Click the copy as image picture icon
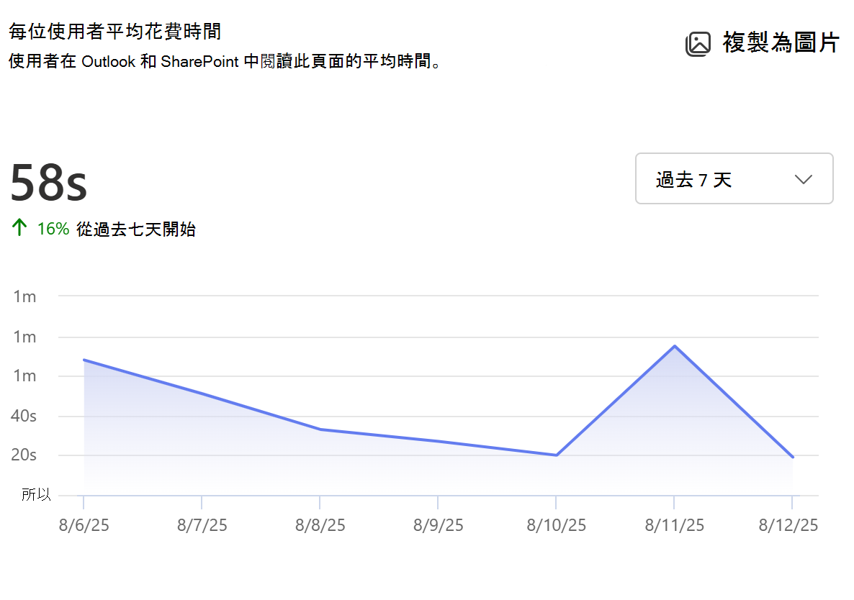Viewport: 854px width, 600px height. pos(698,43)
